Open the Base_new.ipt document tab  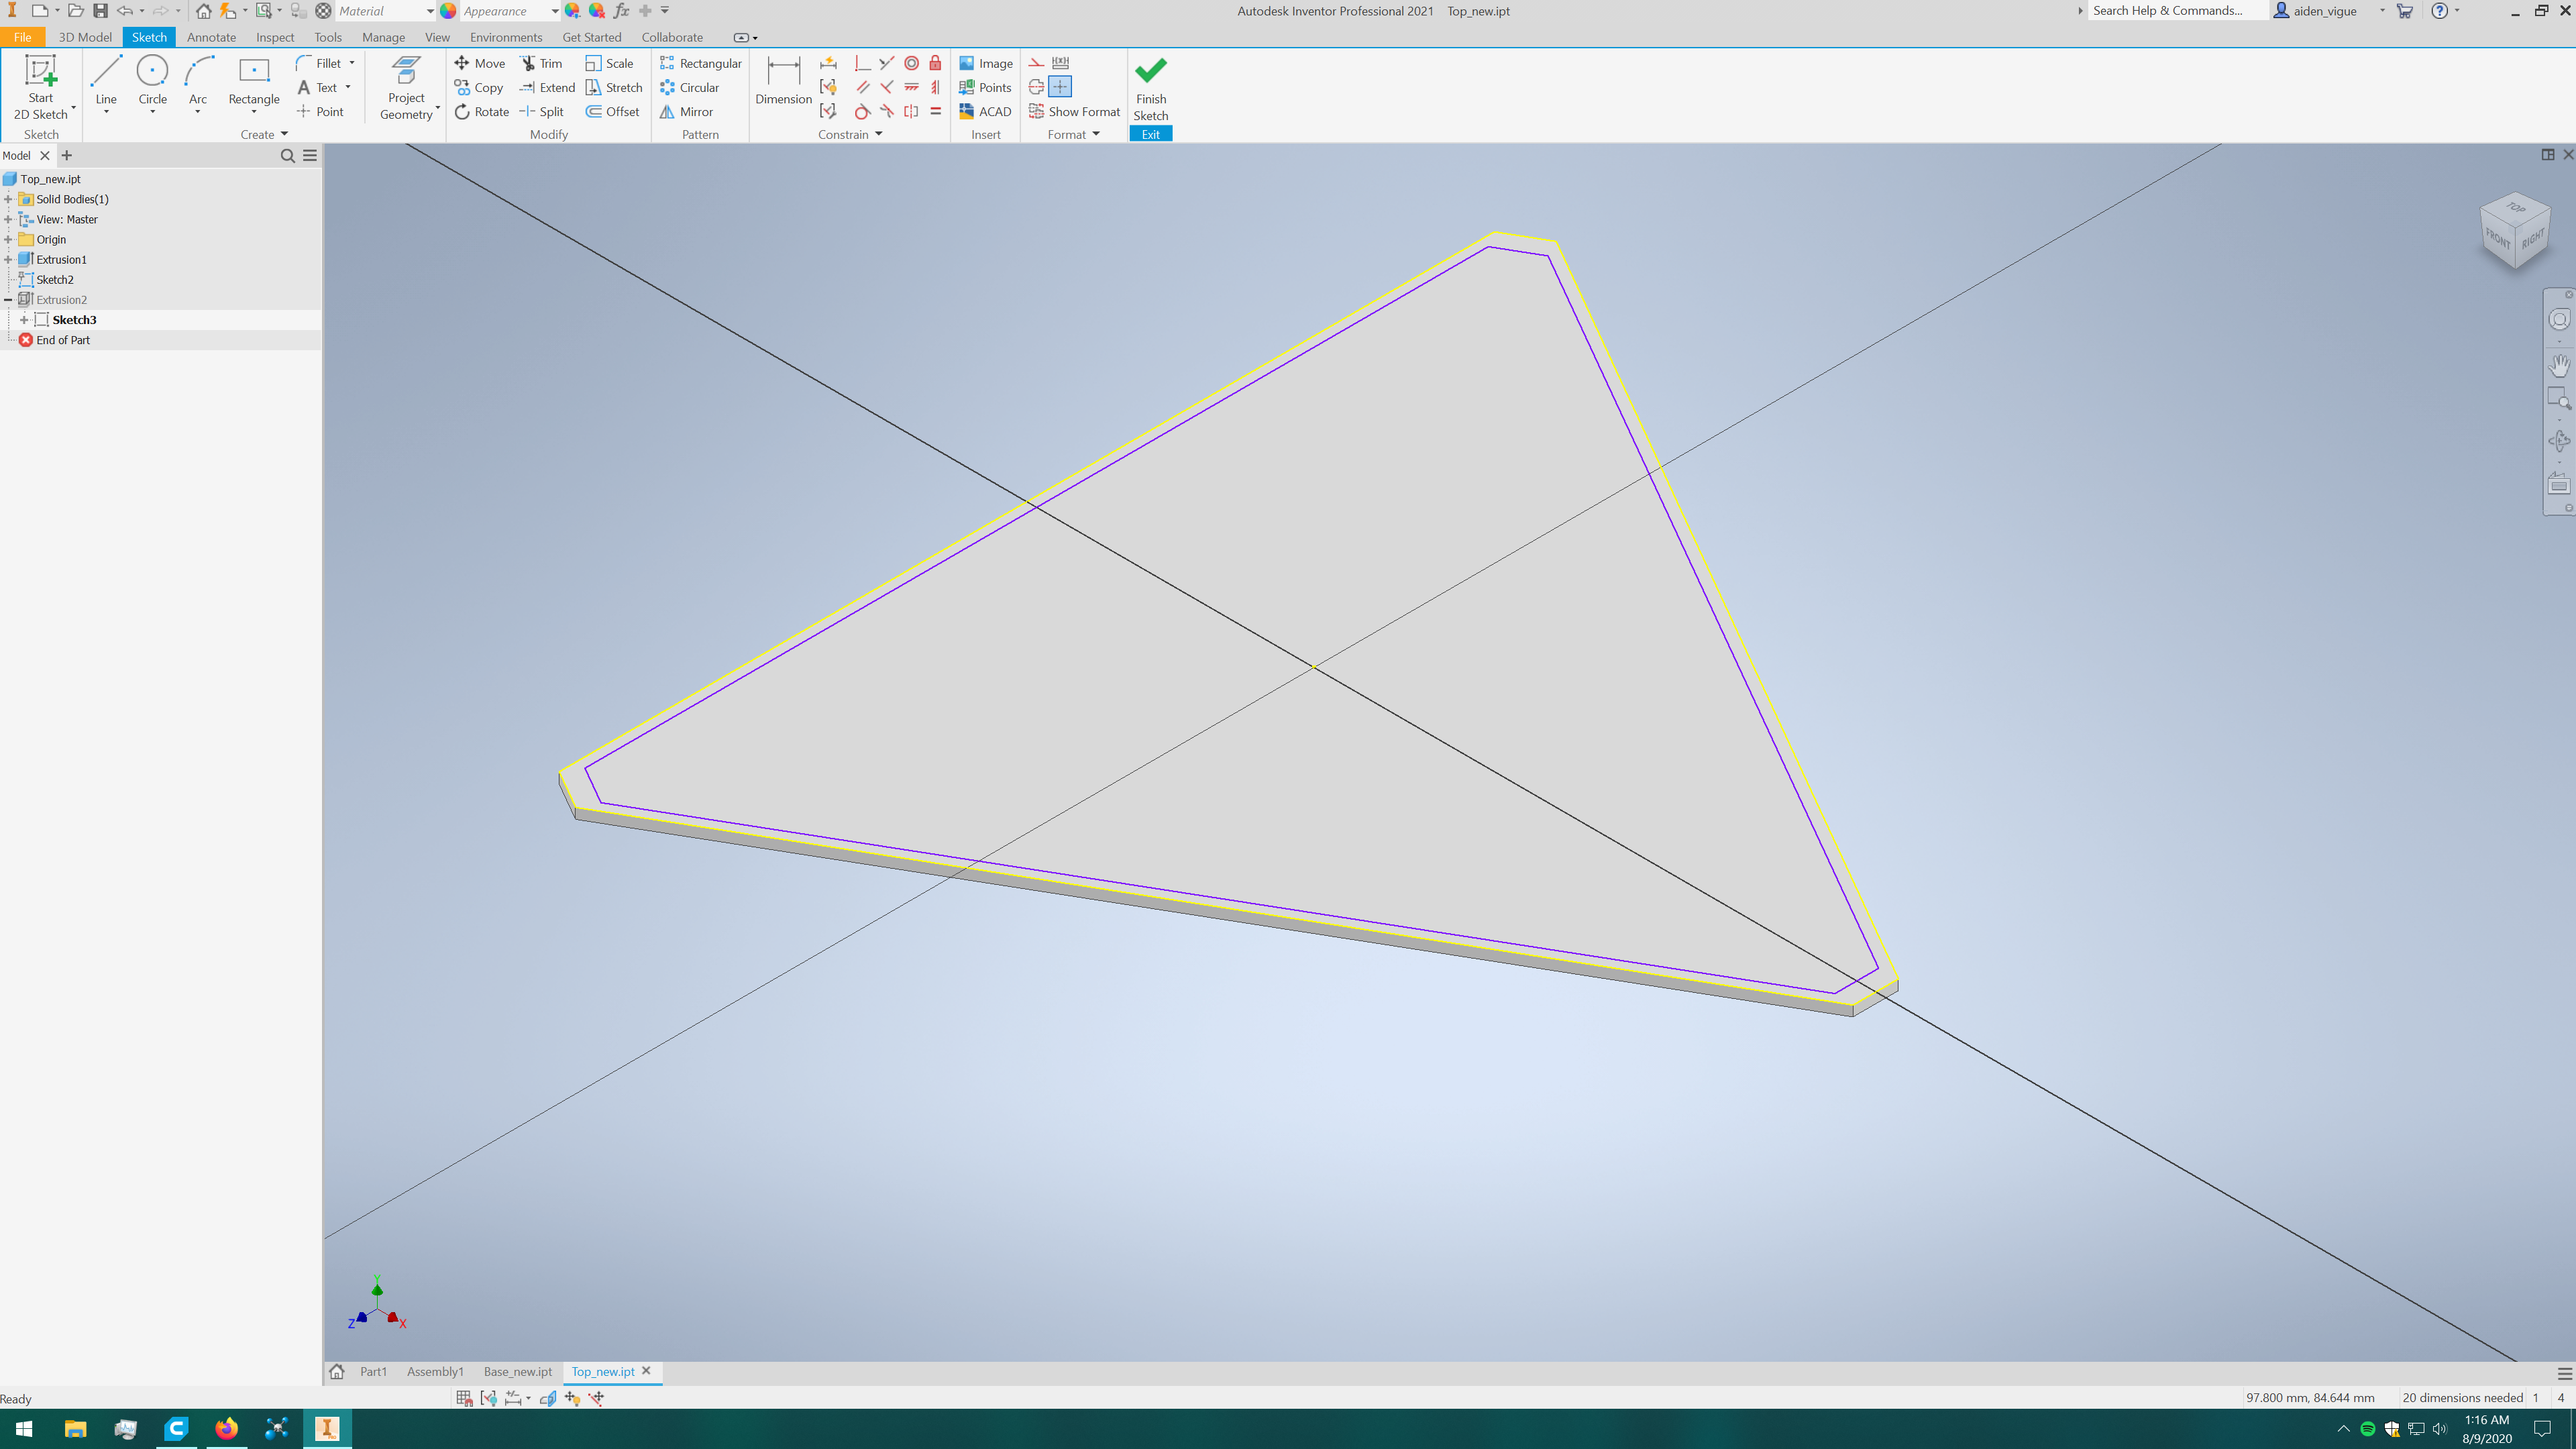click(x=517, y=1371)
